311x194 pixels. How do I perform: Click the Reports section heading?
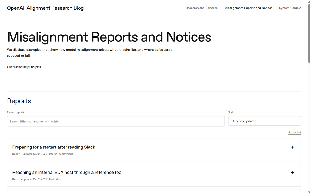(19, 101)
